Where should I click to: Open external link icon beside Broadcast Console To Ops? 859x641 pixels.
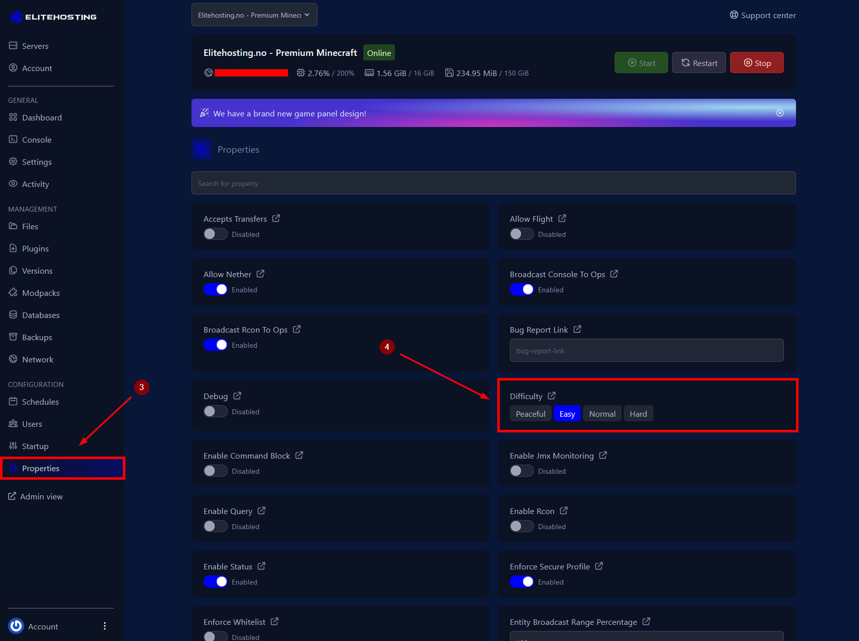click(x=614, y=274)
